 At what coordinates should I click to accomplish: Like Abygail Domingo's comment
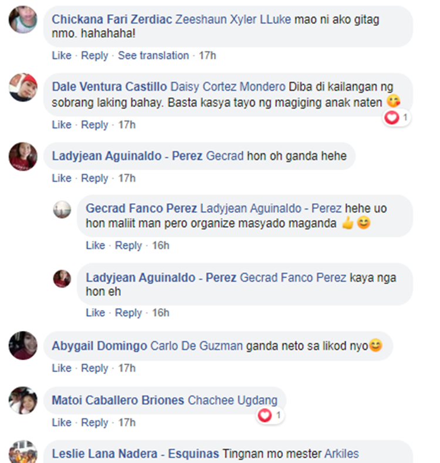coord(62,368)
